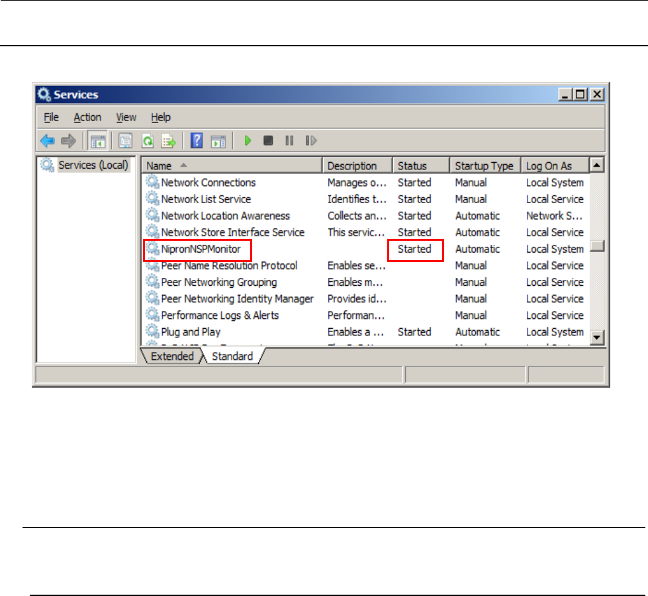
Task: Click the Restart Service toolbar button
Action: coord(311,141)
